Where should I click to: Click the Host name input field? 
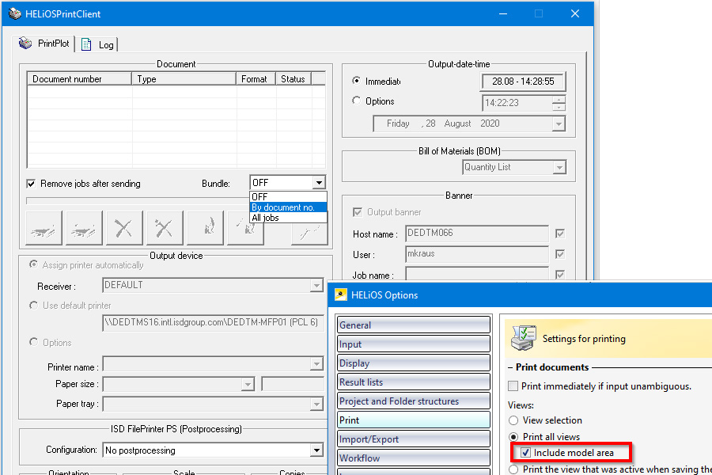[477, 234]
